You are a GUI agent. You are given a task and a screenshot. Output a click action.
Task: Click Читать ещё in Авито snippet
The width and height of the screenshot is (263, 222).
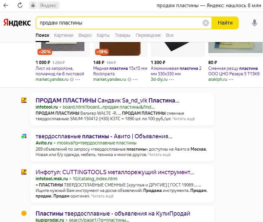tap(159, 155)
